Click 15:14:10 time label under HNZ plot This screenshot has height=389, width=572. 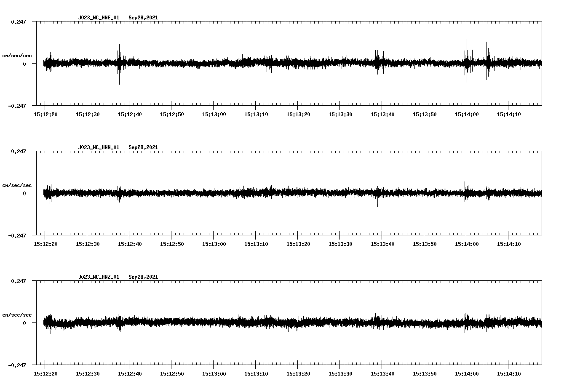pos(509,374)
